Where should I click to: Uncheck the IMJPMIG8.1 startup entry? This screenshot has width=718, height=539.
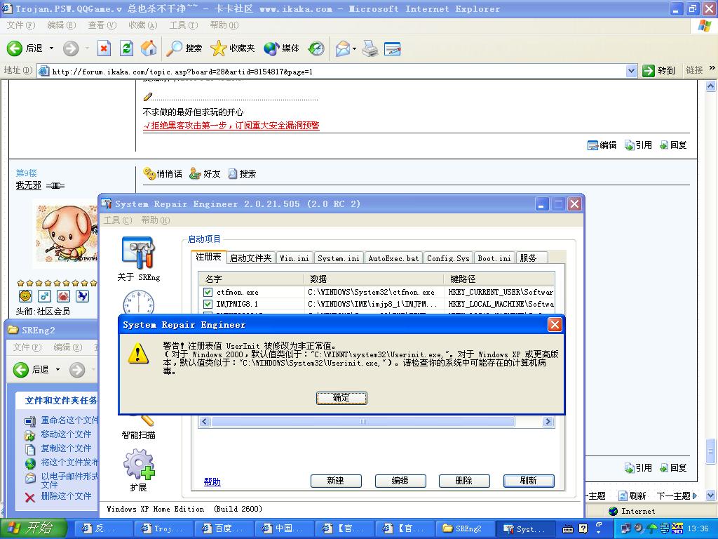208,304
